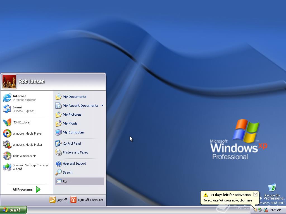Open My Pictures folder icon
The image size is (286, 214).
click(x=59, y=115)
